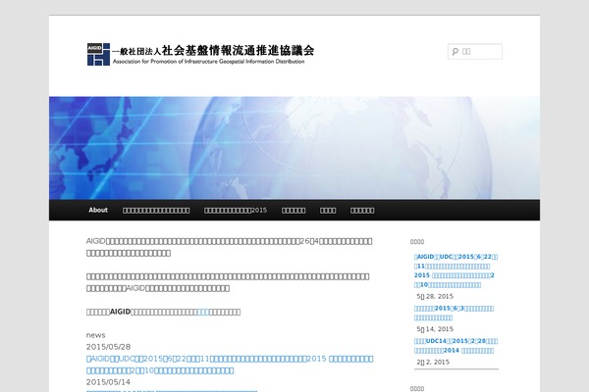This screenshot has width=589, height=392.
Task: Open sidebar UDC14 post dated 2月 2, 2015
Action: point(456,346)
